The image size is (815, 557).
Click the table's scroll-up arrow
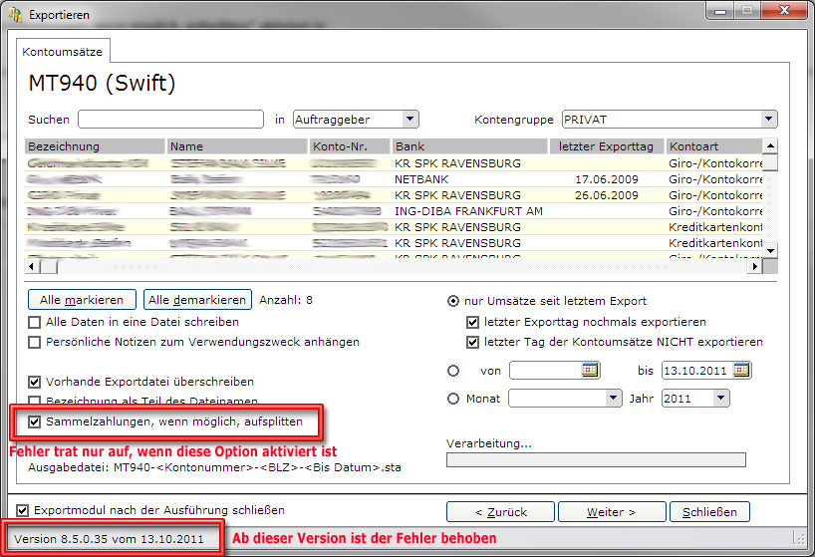pyautogui.click(x=770, y=146)
